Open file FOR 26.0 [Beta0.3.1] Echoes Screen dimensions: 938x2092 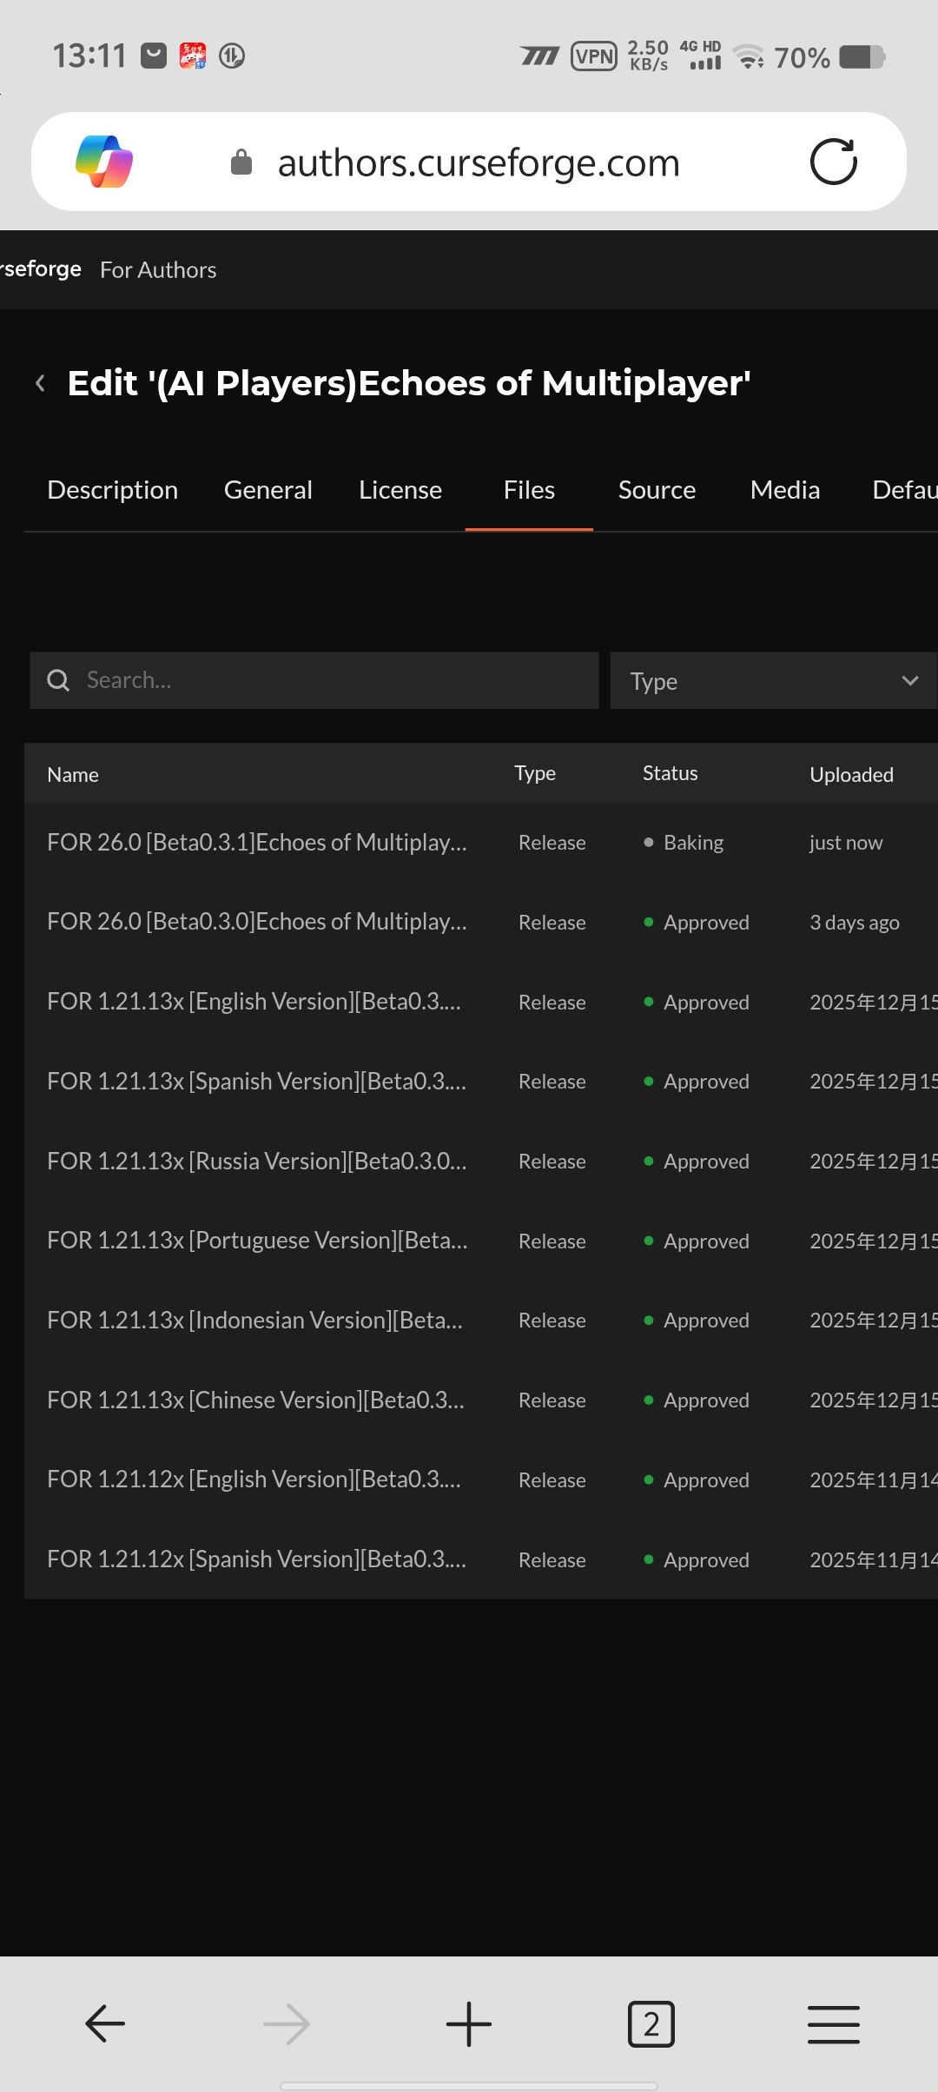point(257,843)
